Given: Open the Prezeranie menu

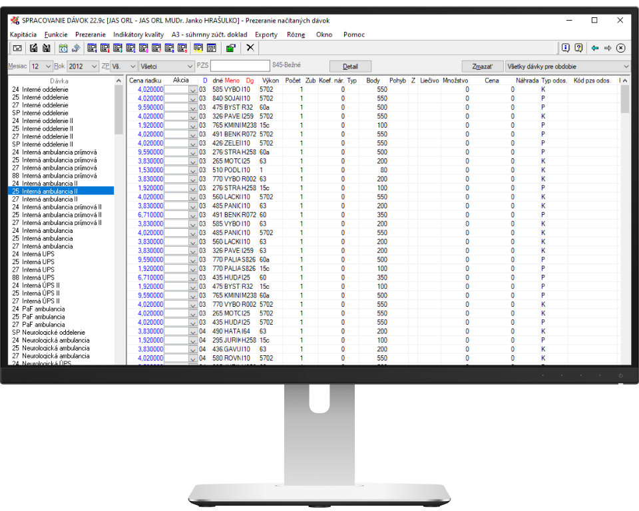Looking at the screenshot, I should (x=91, y=35).
